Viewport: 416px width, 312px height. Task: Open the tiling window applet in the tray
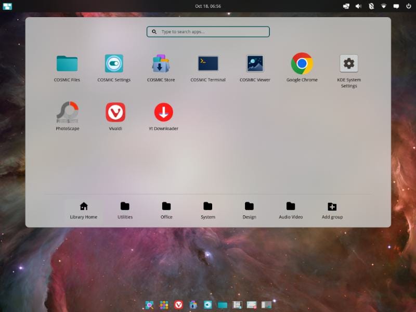click(x=346, y=6)
